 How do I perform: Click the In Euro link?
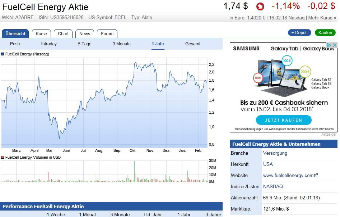[x=237, y=18]
